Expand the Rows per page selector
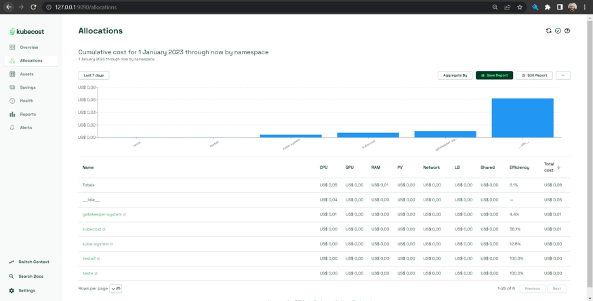The image size is (593, 301). (115, 288)
